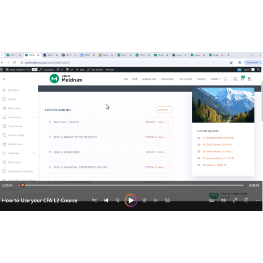The image size is (263, 263).
Task: Toggle shuffle in the player controls
Action: coord(94,200)
